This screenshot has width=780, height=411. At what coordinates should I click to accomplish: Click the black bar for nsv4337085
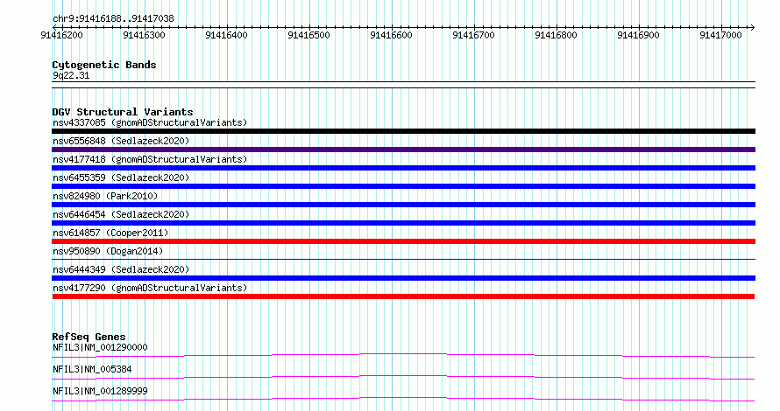[403, 131]
